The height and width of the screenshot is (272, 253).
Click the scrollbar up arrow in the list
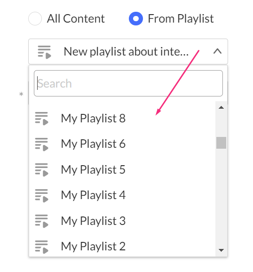[221, 108]
